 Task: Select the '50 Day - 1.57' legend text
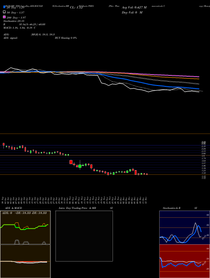click(x=16, y=13)
